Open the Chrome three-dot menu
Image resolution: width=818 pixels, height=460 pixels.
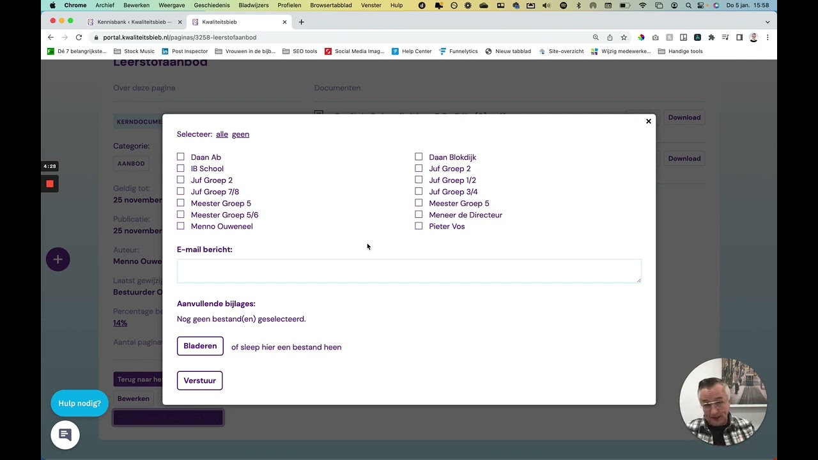pos(768,37)
